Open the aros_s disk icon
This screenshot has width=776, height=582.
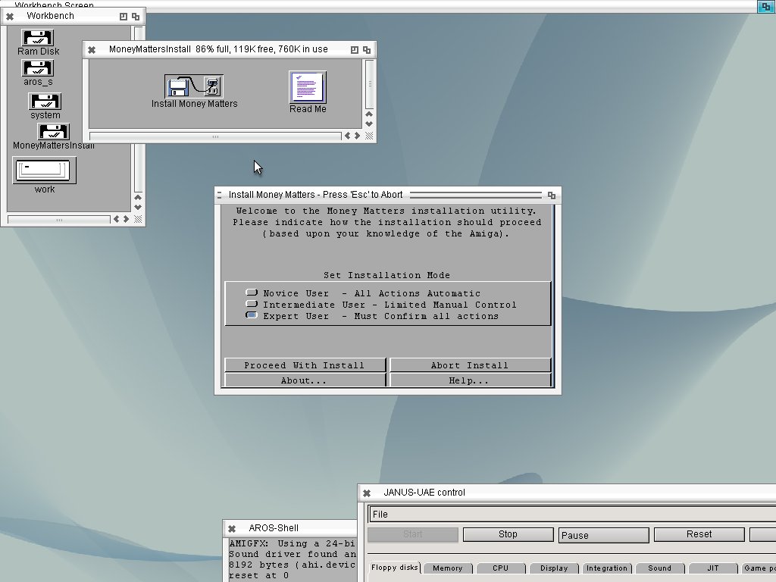coord(38,68)
